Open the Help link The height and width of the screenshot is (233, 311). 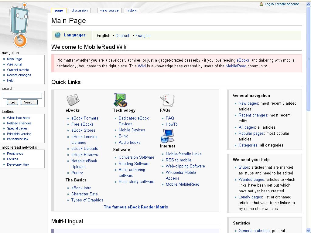10,80
